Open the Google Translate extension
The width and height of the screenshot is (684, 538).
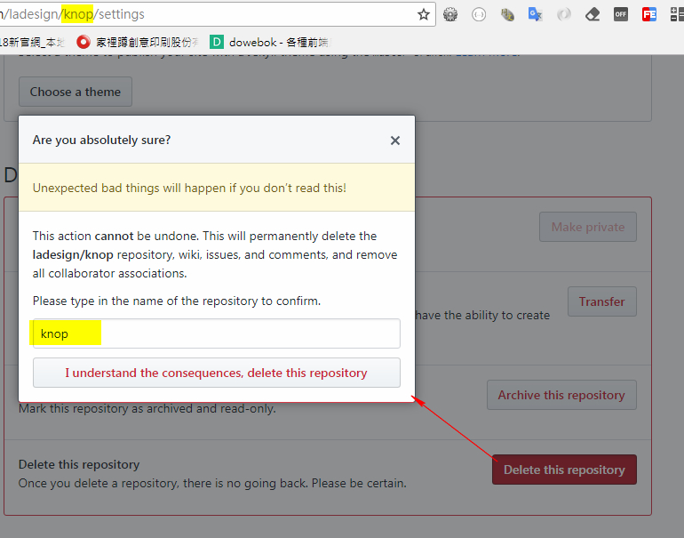tap(535, 14)
